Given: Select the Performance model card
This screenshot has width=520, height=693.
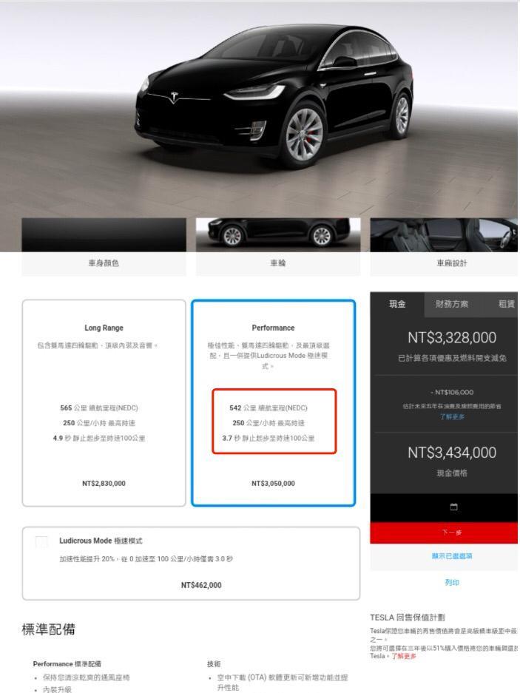Looking at the screenshot, I should [273, 403].
